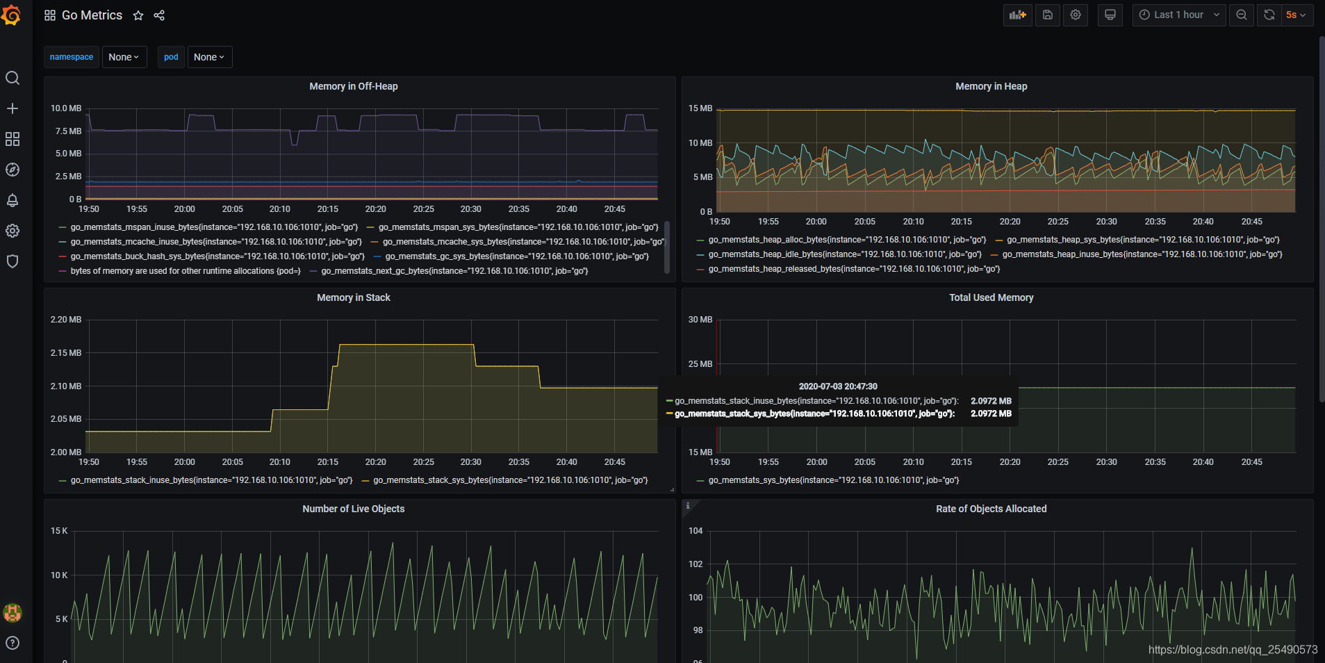Open Explore compass in sidebar

click(x=13, y=170)
